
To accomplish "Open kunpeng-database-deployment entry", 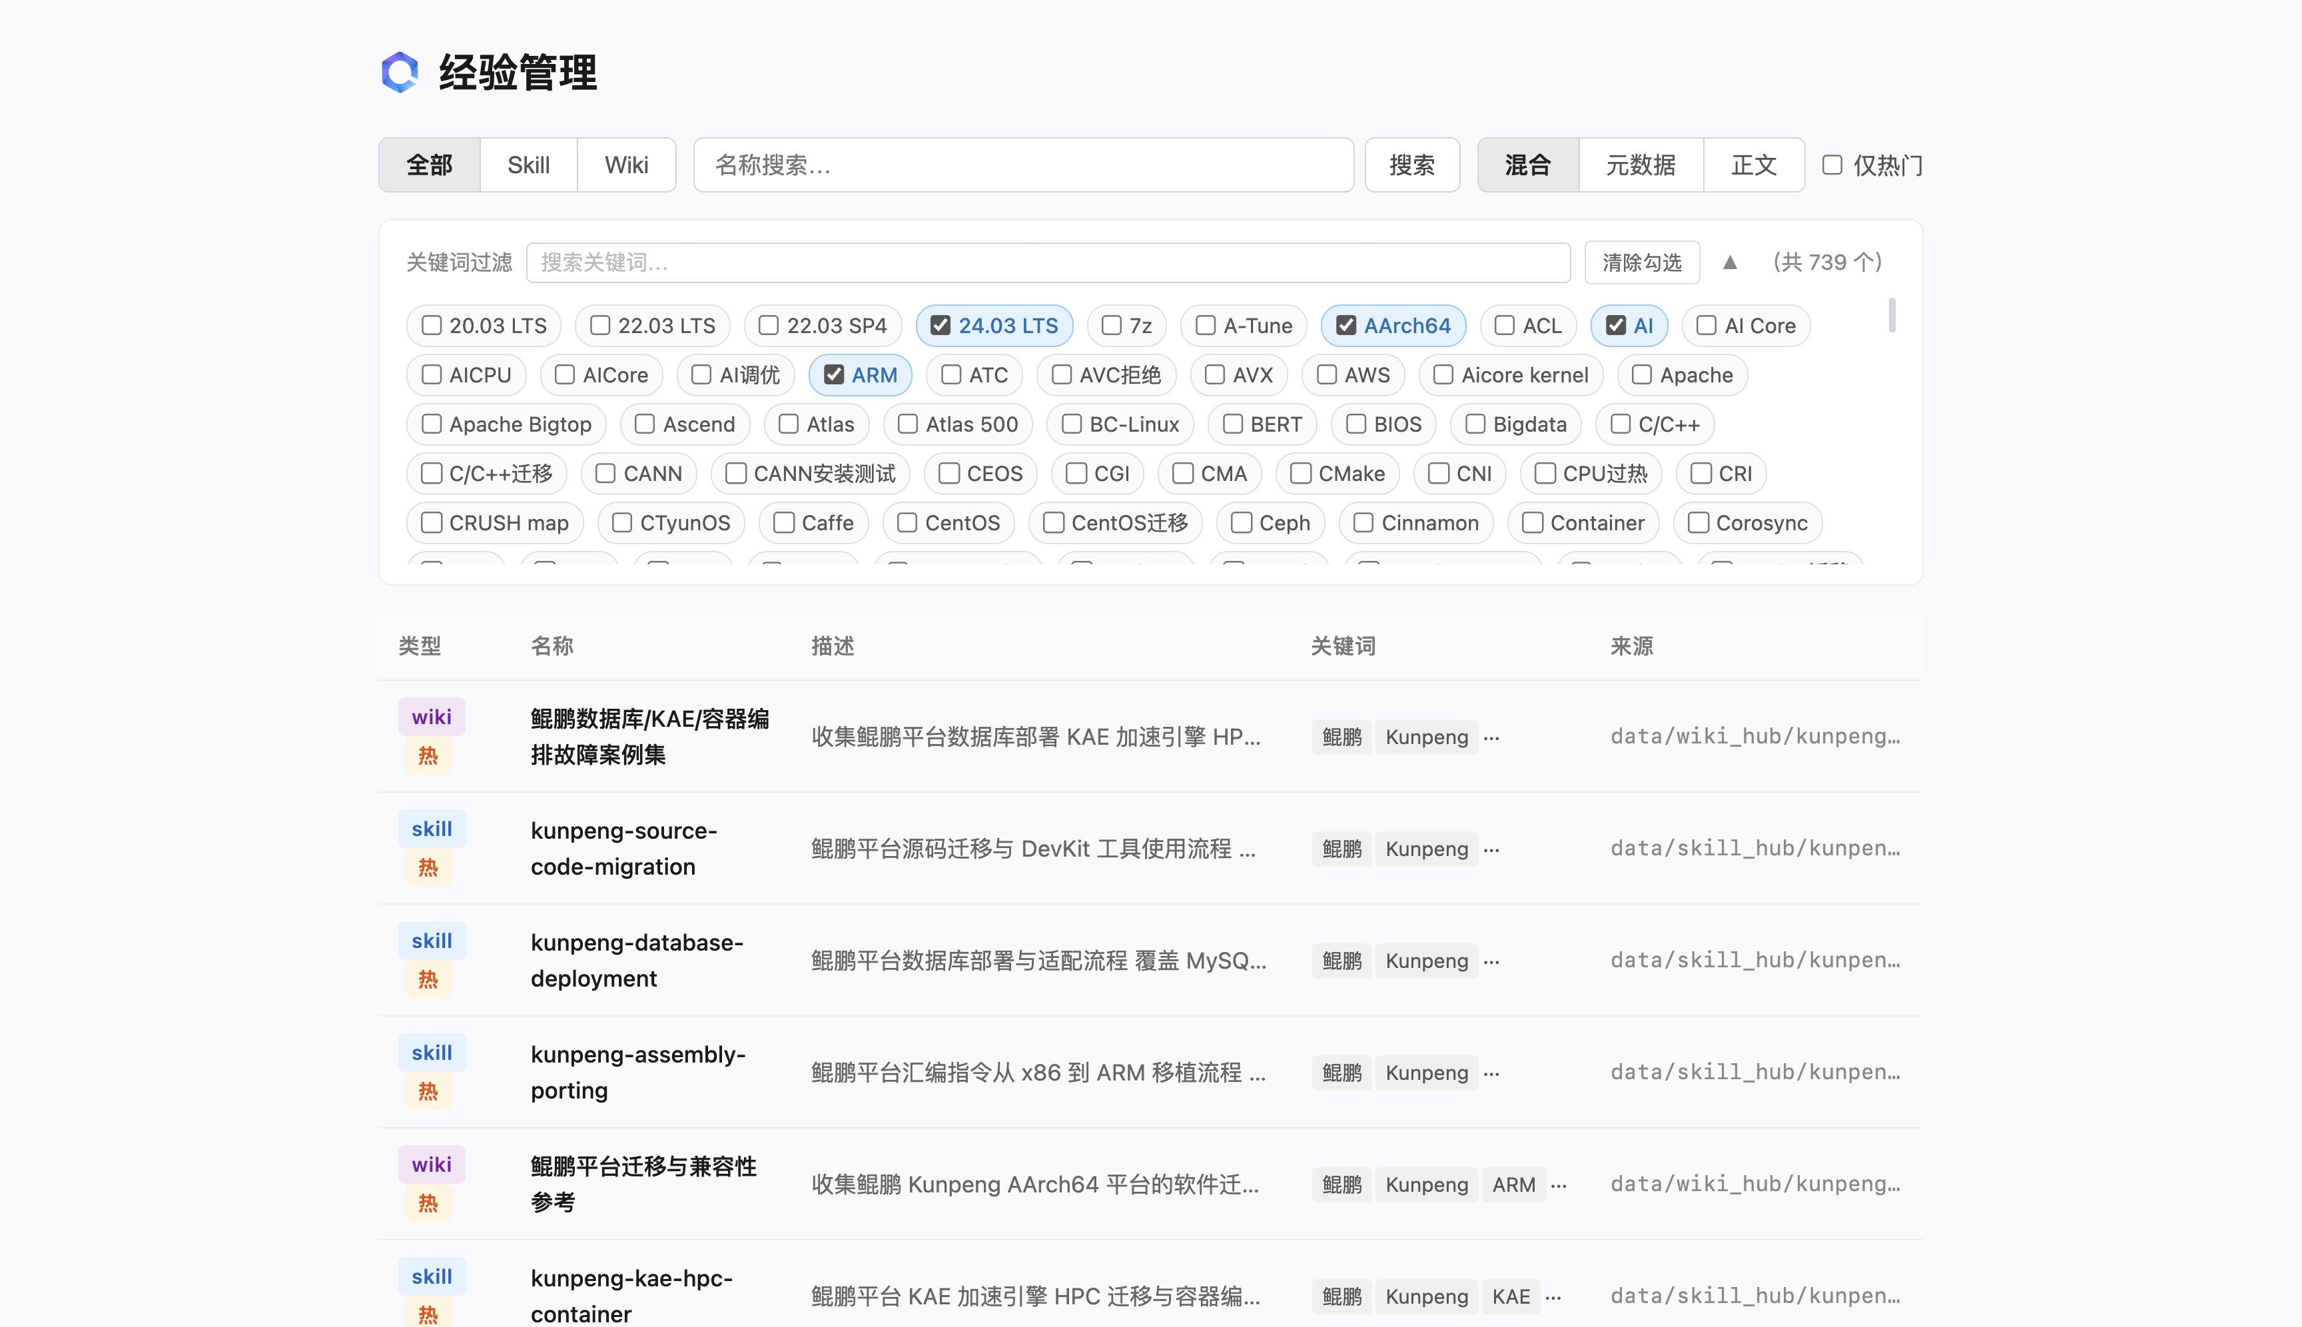I will pyautogui.click(x=637, y=961).
